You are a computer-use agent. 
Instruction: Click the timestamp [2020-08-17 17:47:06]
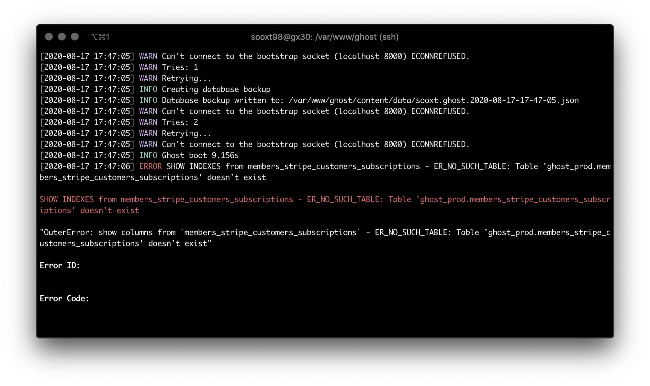click(87, 166)
